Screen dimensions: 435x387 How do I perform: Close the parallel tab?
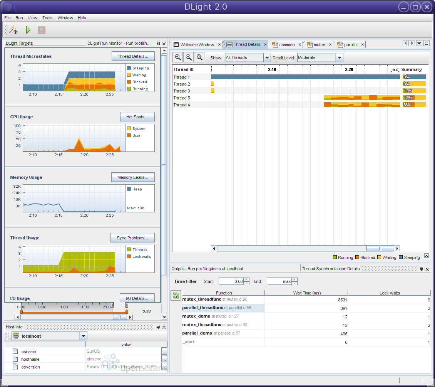pyautogui.click(x=362, y=44)
